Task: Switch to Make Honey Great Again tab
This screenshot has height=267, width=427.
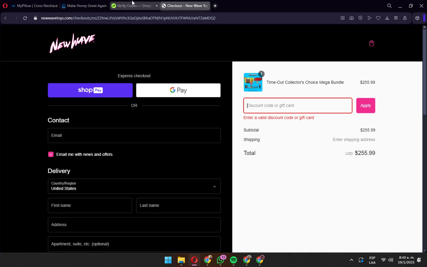Action: point(84,6)
